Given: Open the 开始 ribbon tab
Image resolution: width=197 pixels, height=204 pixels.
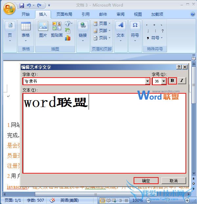Looking at the screenshot, I should pos(25,14).
